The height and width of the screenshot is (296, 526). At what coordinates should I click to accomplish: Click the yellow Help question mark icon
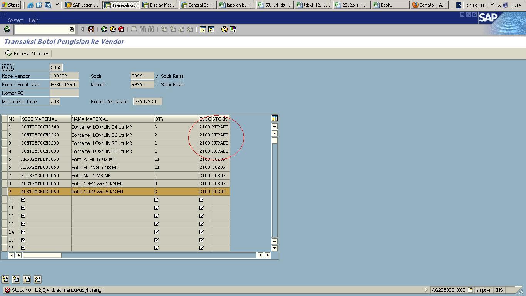pos(224,29)
